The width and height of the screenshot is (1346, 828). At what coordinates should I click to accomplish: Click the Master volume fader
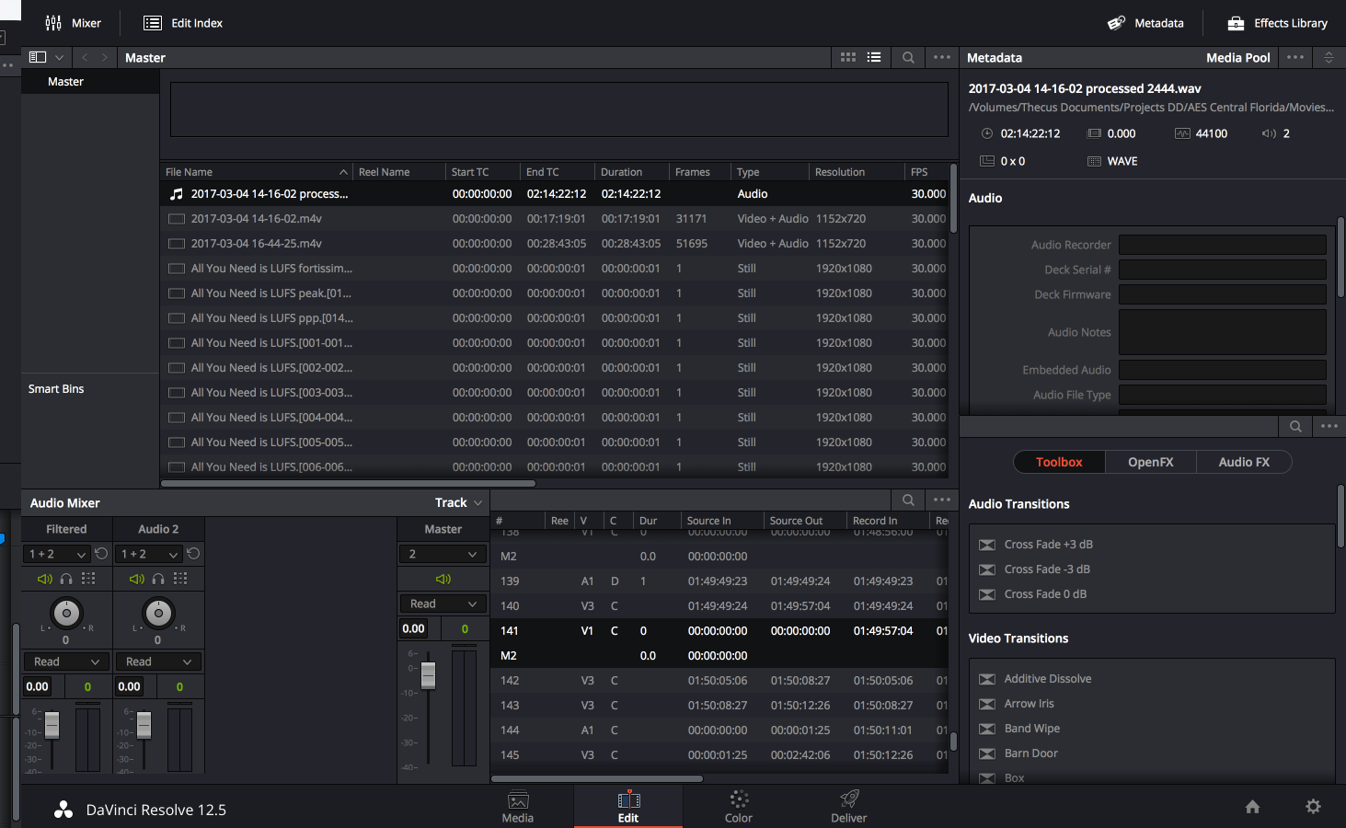[428, 674]
